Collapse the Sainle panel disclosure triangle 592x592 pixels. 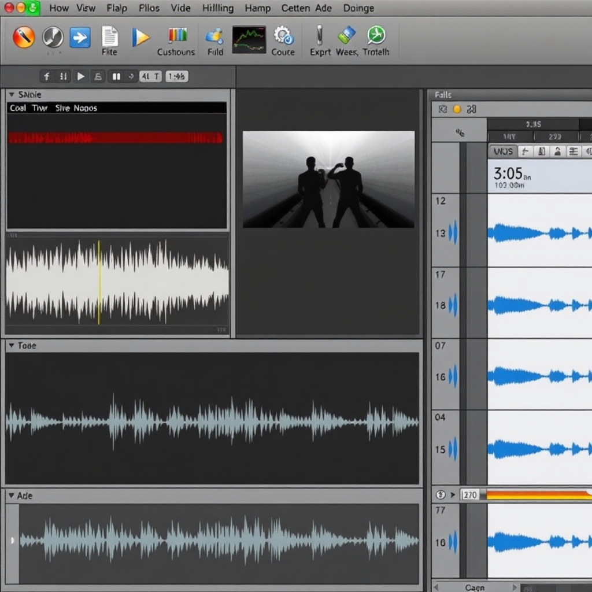point(11,94)
